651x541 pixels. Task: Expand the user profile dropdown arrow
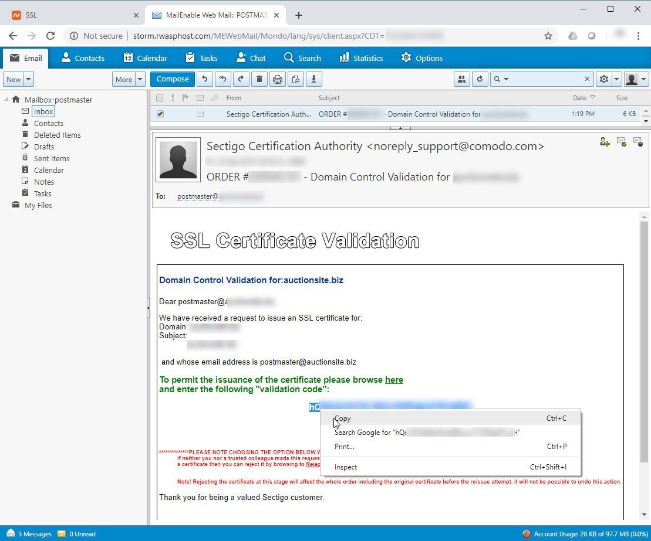644,79
